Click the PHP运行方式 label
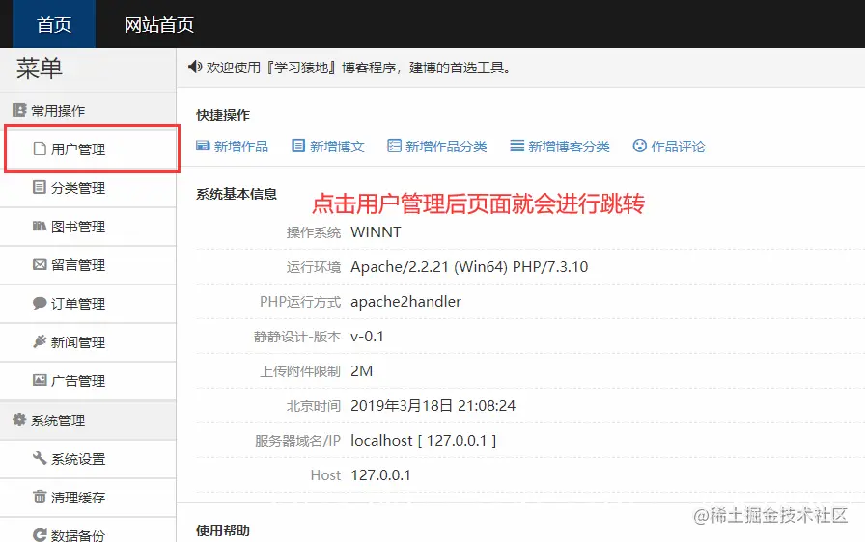865x542 pixels. 300,302
